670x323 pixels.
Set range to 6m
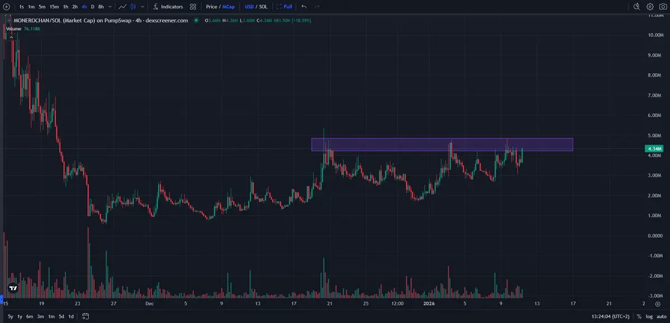click(x=30, y=317)
